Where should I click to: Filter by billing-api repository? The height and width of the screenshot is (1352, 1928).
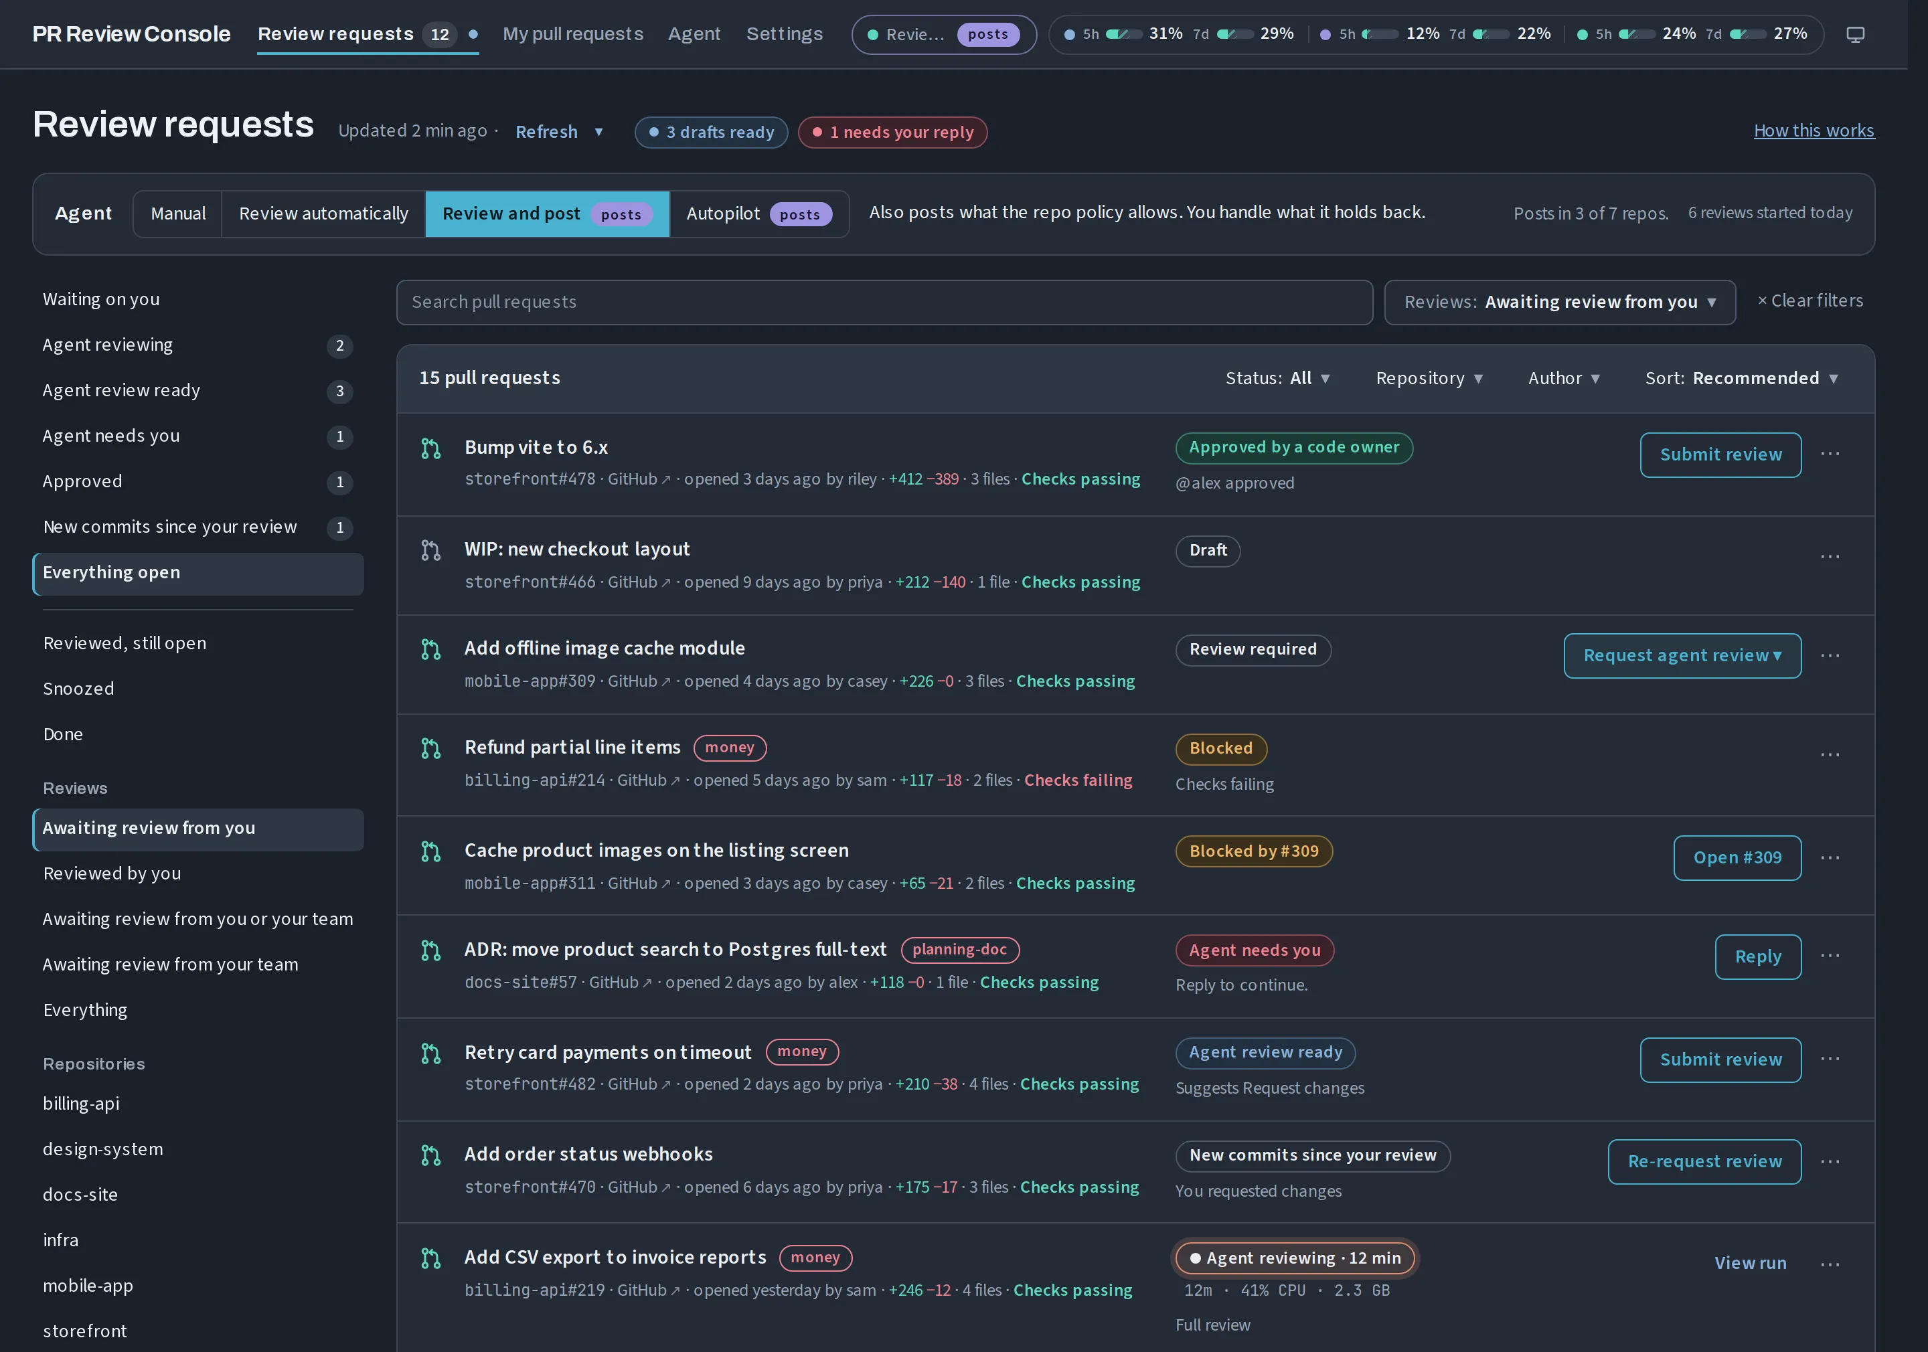(x=197, y=1104)
